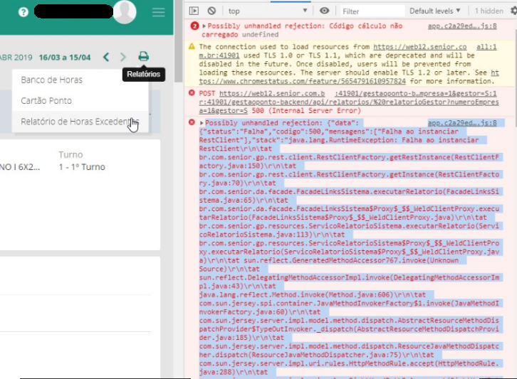
Task: Click the help question mark icon
Action: coord(23,12)
